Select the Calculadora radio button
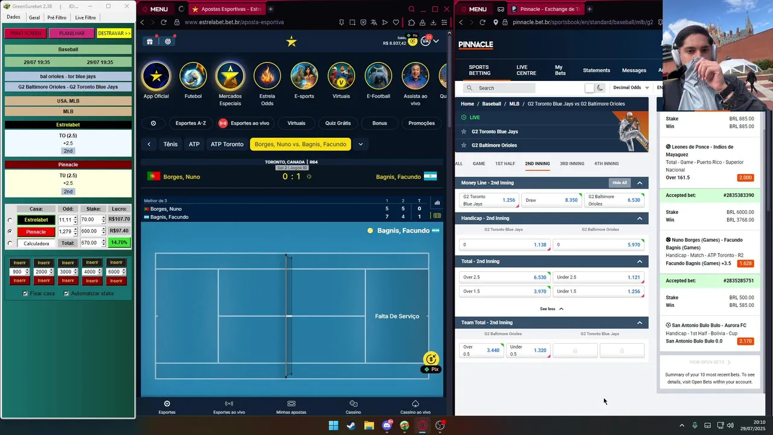773x435 pixels. tap(10, 243)
